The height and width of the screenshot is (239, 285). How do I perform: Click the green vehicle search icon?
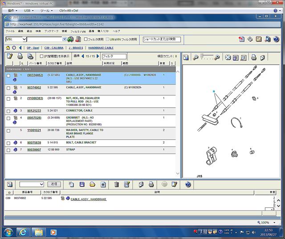click(70, 39)
